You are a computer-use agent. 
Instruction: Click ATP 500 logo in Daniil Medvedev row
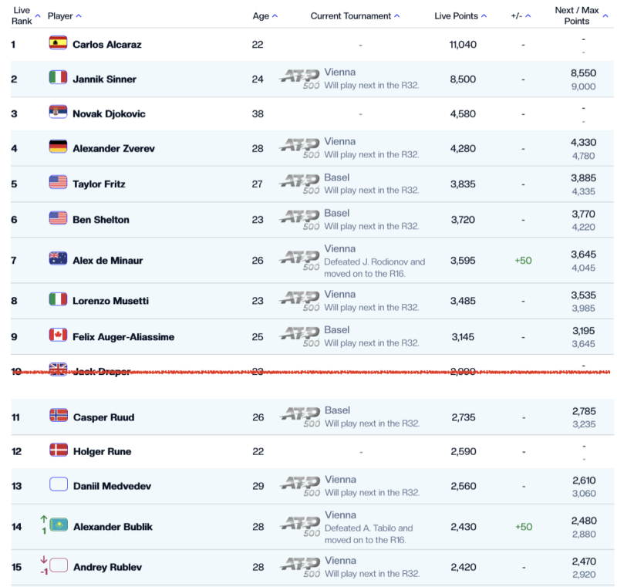point(300,486)
